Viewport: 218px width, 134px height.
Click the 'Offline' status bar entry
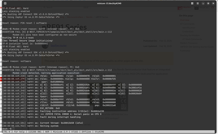tap(86, 132)
